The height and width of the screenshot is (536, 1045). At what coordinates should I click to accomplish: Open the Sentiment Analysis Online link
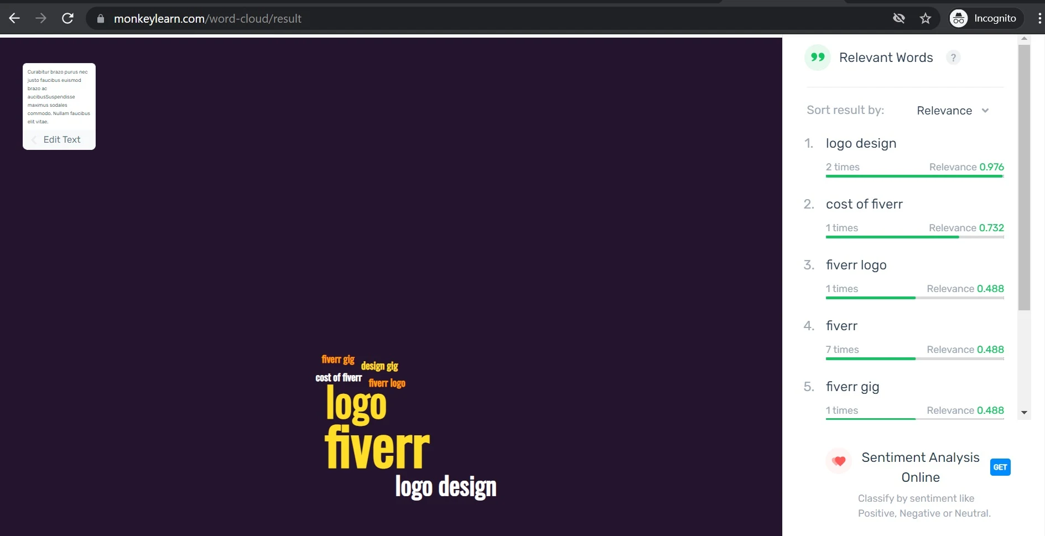[x=921, y=467]
